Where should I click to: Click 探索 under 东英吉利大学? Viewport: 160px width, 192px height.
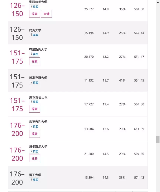(35, 134)
